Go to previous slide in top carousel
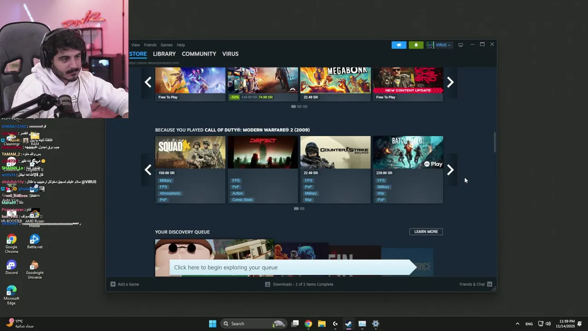 [x=148, y=82]
